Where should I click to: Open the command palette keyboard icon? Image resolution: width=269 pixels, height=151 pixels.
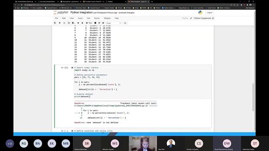pos(125,23)
